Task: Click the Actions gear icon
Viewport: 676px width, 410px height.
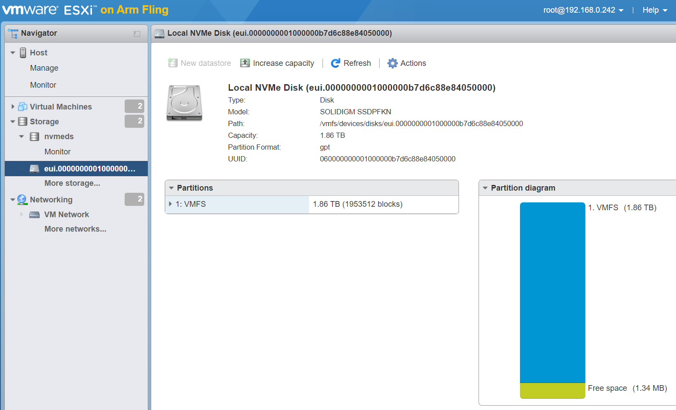Action: 393,63
